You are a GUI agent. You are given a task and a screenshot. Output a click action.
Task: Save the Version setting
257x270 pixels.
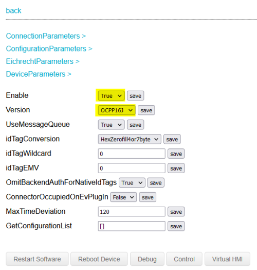146,110
